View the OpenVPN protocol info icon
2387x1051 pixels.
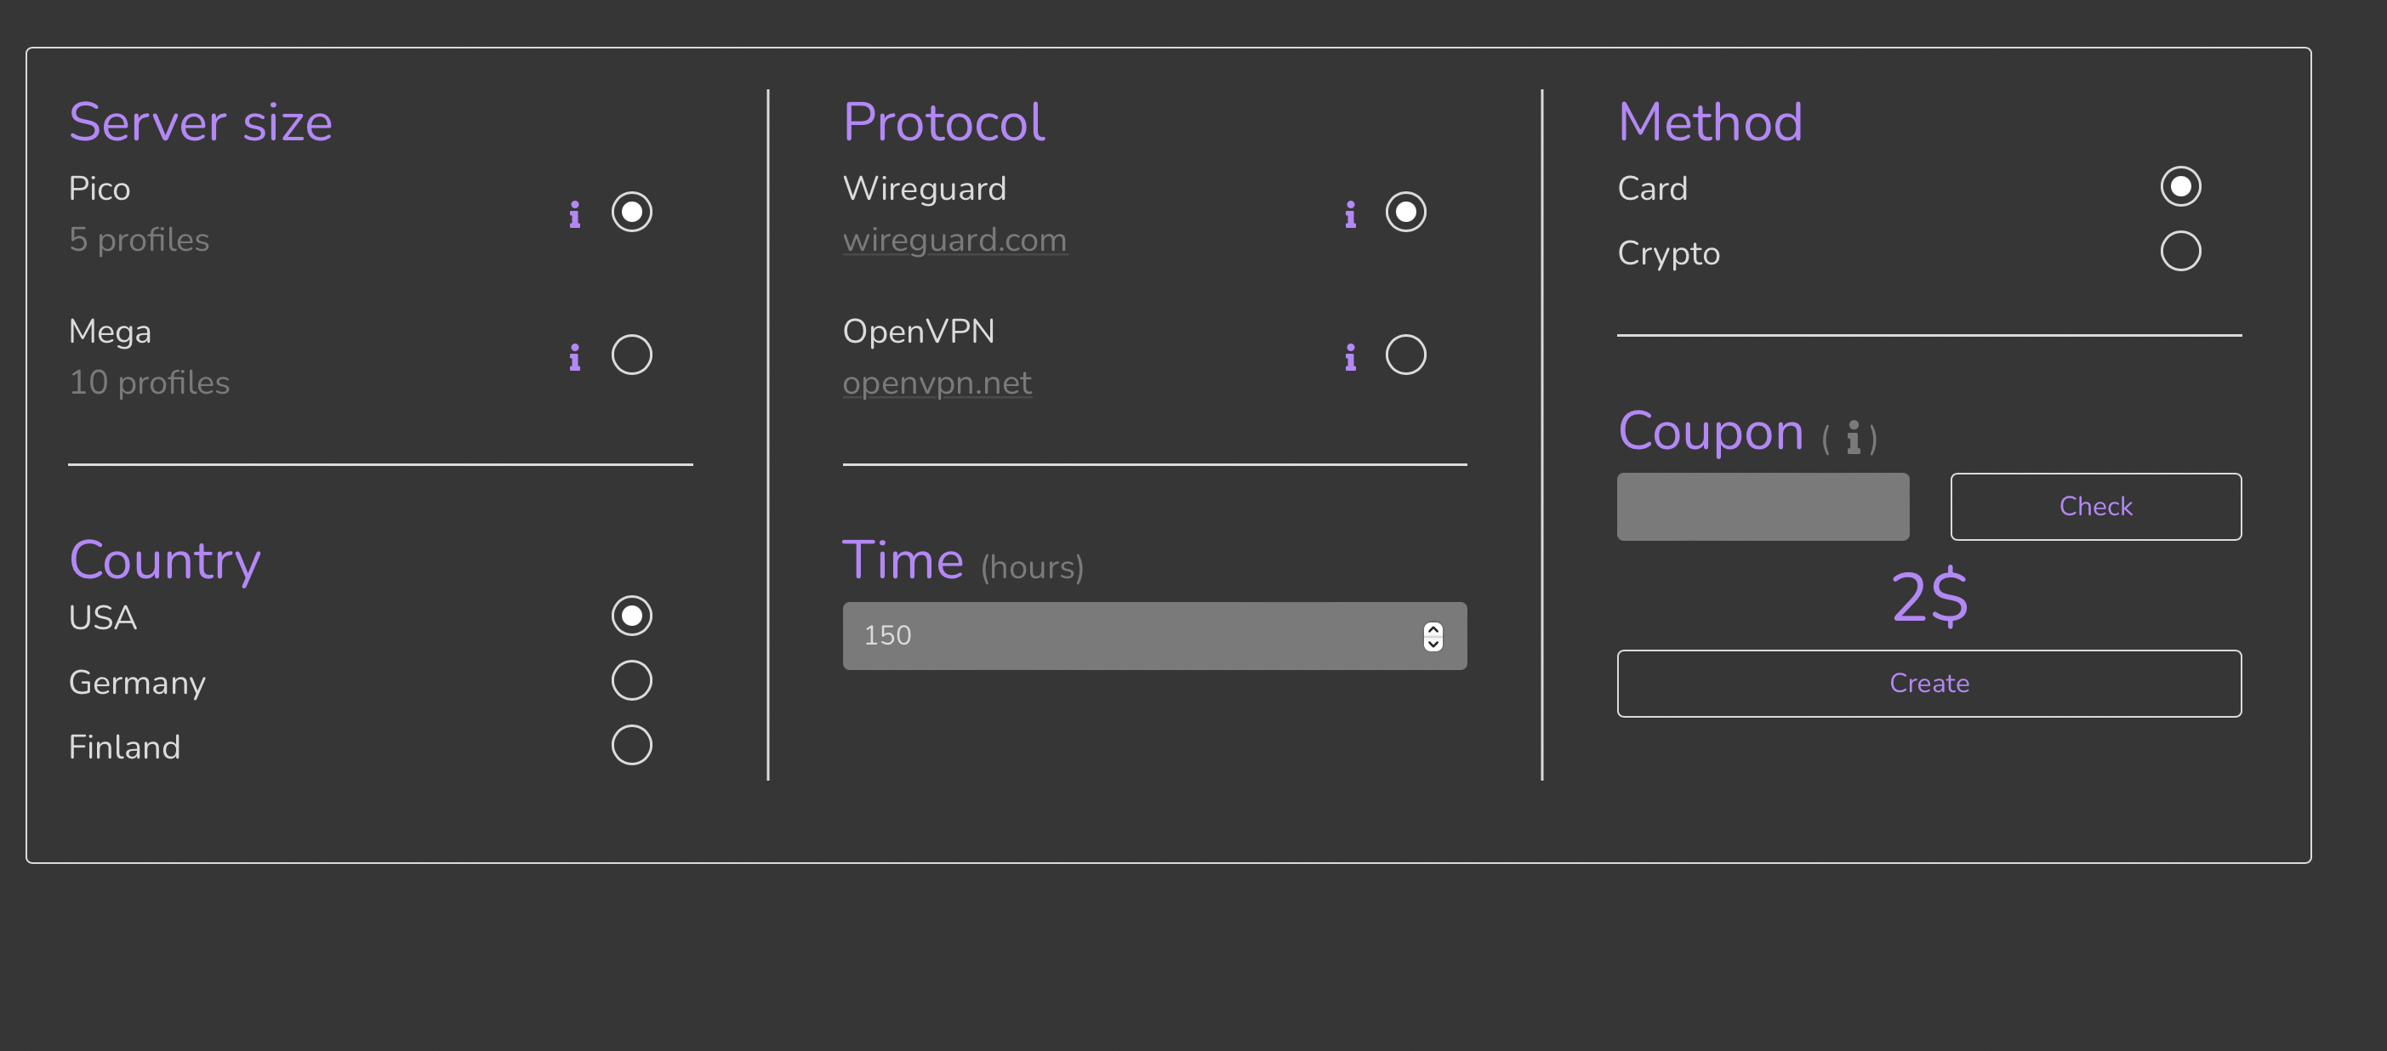pos(1350,355)
